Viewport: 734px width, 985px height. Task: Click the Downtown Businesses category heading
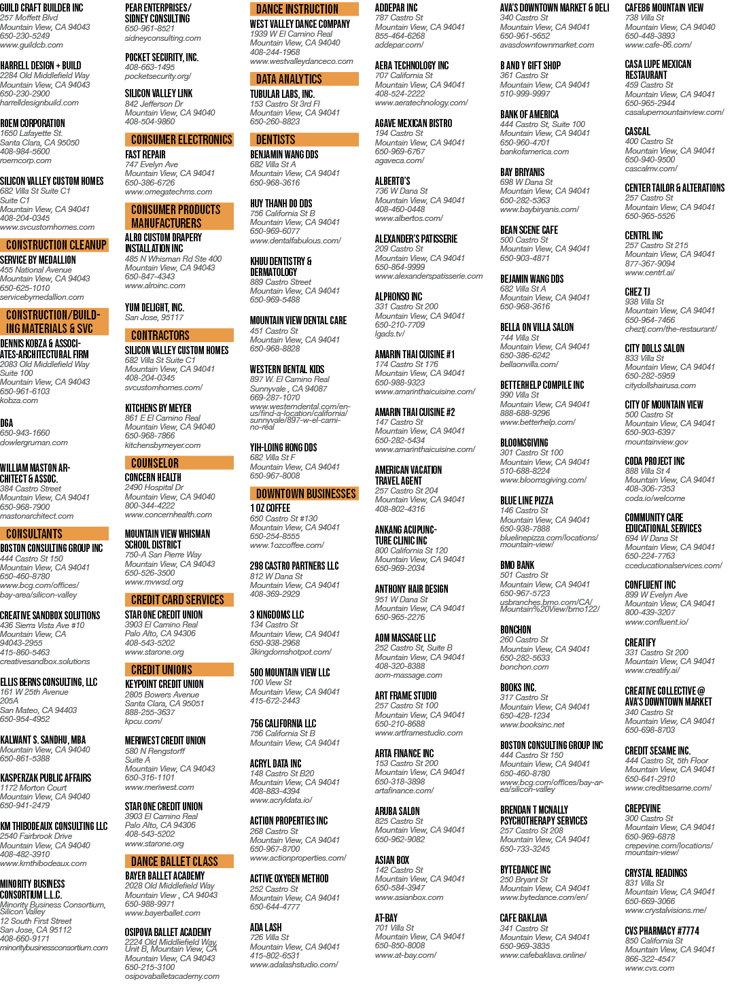(x=304, y=494)
